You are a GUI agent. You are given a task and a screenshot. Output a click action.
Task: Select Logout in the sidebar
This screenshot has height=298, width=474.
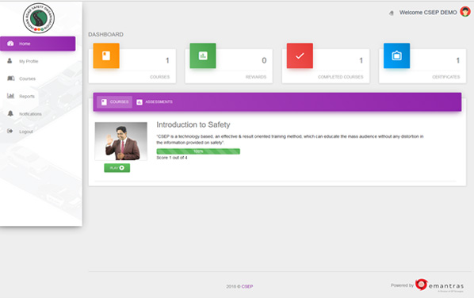pos(25,132)
